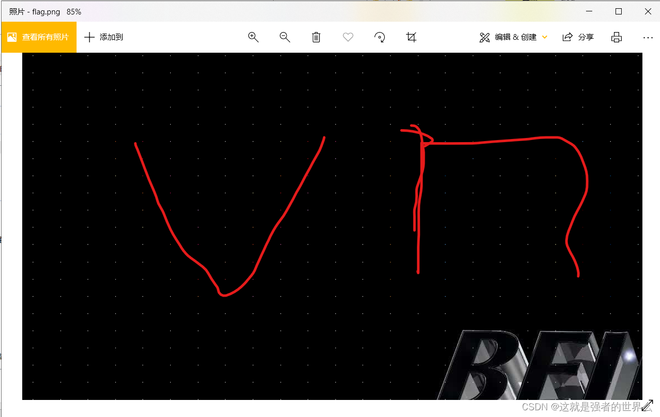Click the zoom in magnifier icon

253,37
